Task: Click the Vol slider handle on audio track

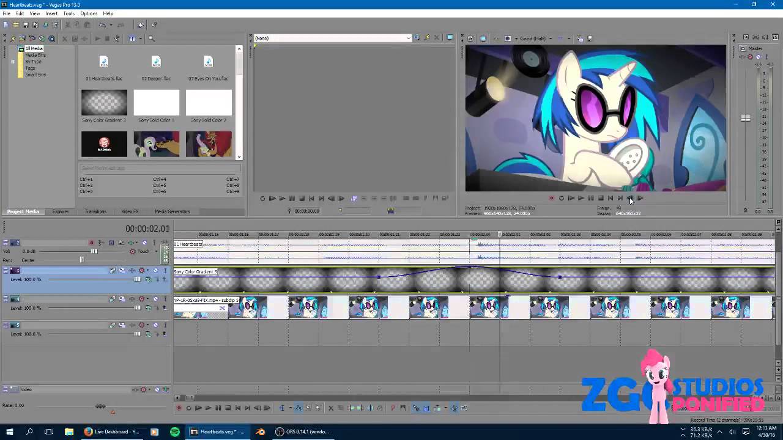Action: pos(94,251)
